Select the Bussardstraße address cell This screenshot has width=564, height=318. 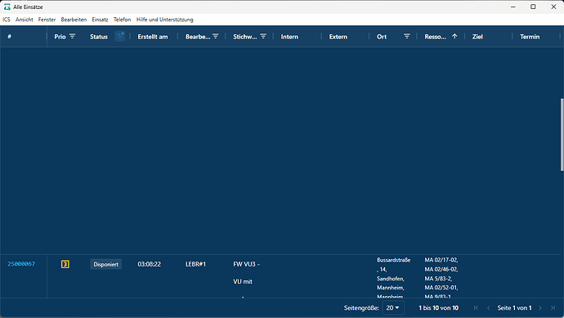click(x=393, y=260)
